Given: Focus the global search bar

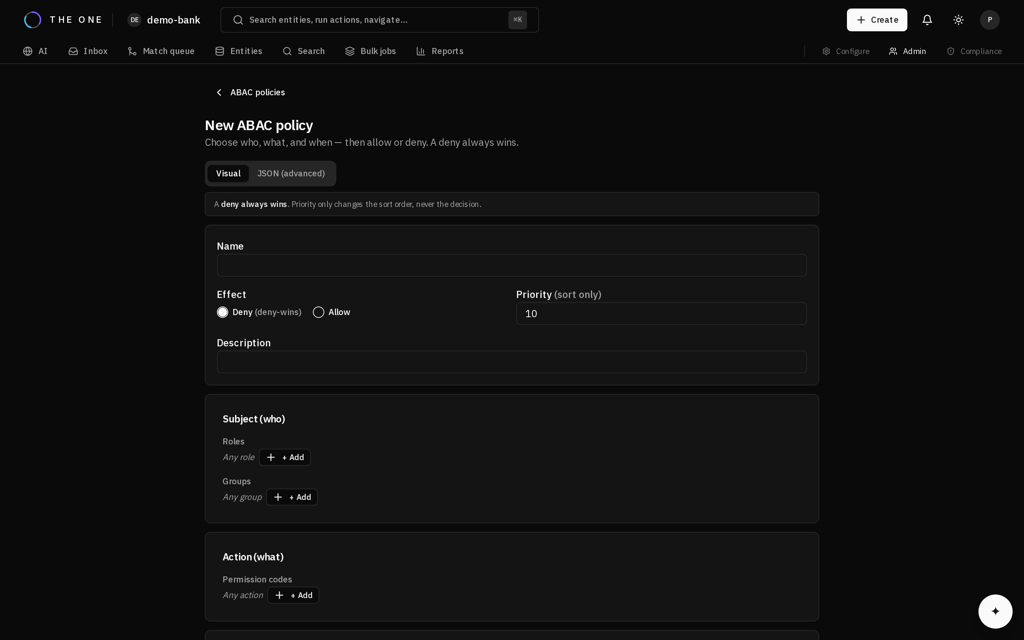Looking at the screenshot, I should [379, 20].
